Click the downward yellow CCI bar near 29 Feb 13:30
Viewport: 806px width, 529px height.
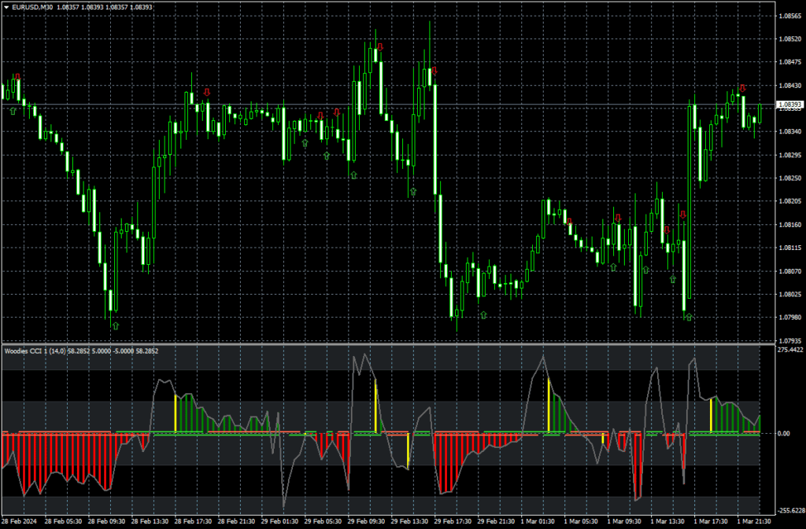[x=408, y=451]
